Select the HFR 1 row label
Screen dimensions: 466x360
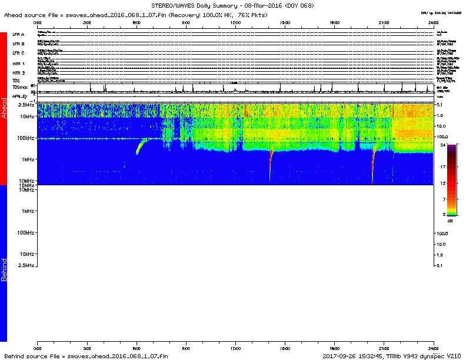pyautogui.click(x=19, y=64)
